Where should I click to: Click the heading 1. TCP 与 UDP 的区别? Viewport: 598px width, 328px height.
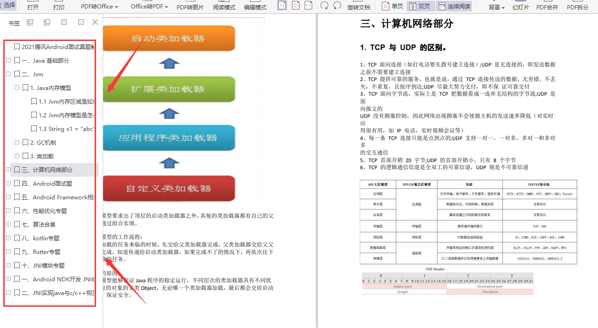[403, 48]
